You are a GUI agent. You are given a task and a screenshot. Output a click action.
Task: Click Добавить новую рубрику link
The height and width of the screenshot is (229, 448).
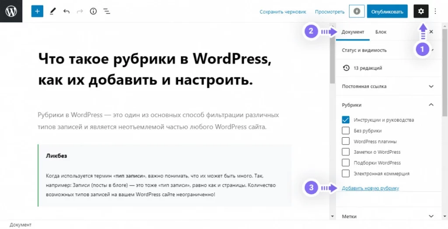click(370, 188)
